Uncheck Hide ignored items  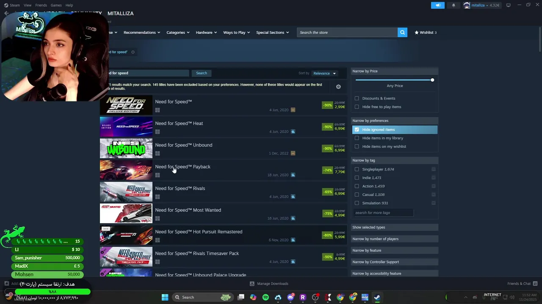[x=357, y=130]
